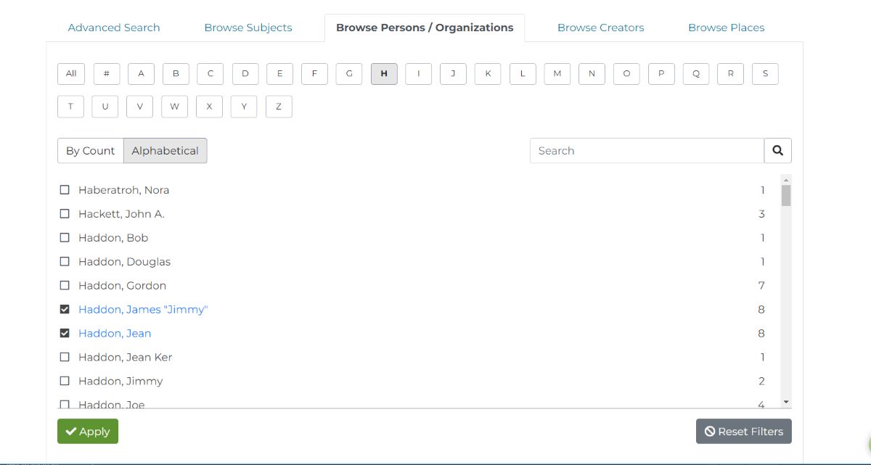Image resolution: width=871 pixels, height=465 pixels.
Task: Filter names by letter I
Action: (418, 73)
